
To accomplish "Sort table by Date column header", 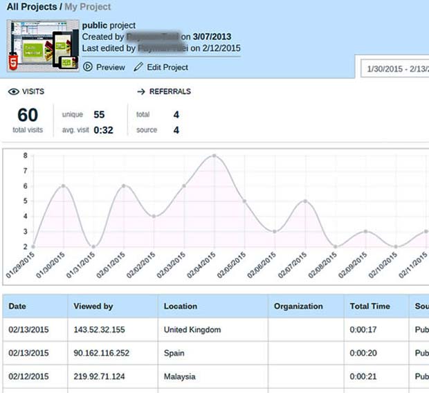I will (18, 306).
